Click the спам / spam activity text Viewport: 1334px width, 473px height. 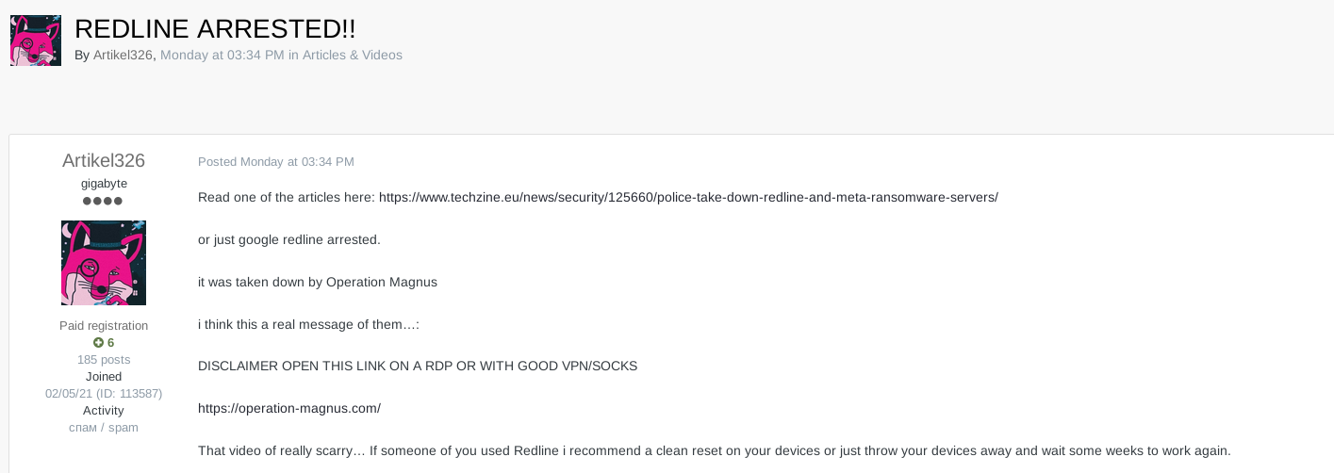coord(104,428)
